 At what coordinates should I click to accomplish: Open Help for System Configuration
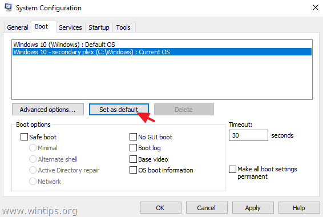299,208
